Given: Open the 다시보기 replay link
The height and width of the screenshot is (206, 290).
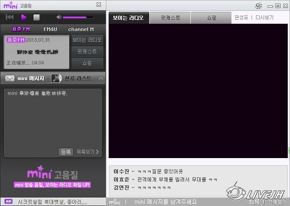Looking at the screenshot, I should point(265,17).
